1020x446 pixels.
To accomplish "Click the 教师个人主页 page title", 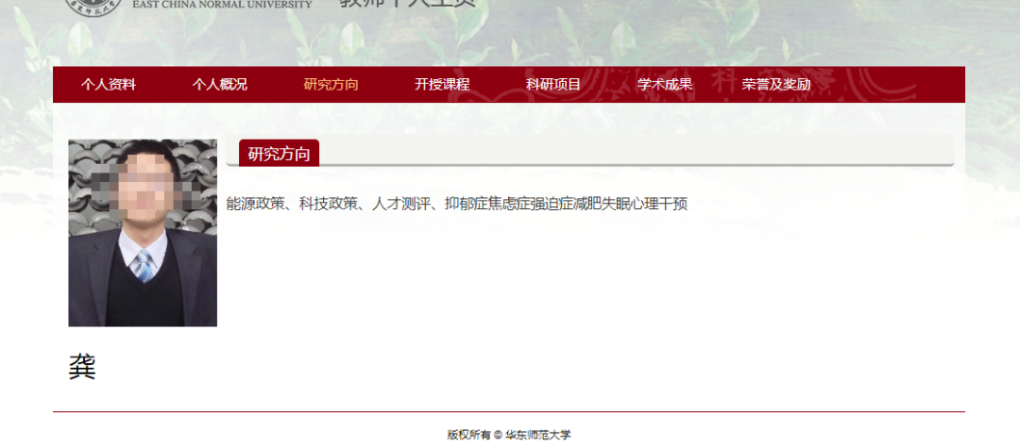I will coord(407,4).
